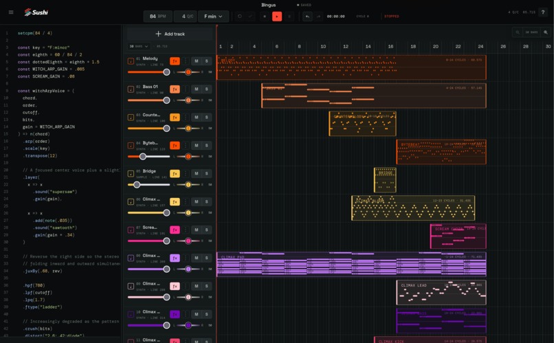Click the Melody volume slider
The image size is (554, 343).
pos(148,72)
